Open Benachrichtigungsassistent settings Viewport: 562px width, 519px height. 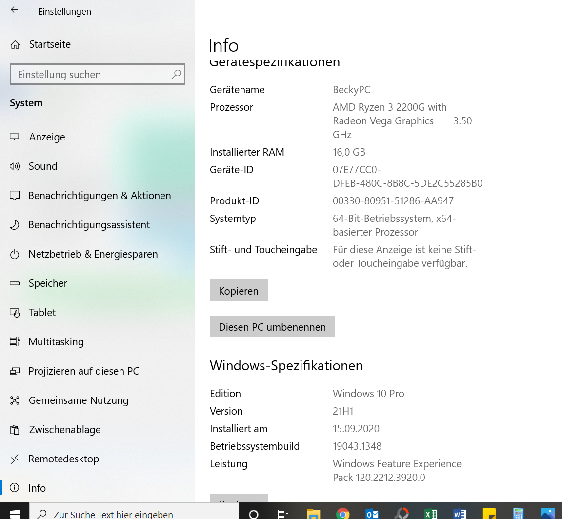pyautogui.click(x=98, y=225)
